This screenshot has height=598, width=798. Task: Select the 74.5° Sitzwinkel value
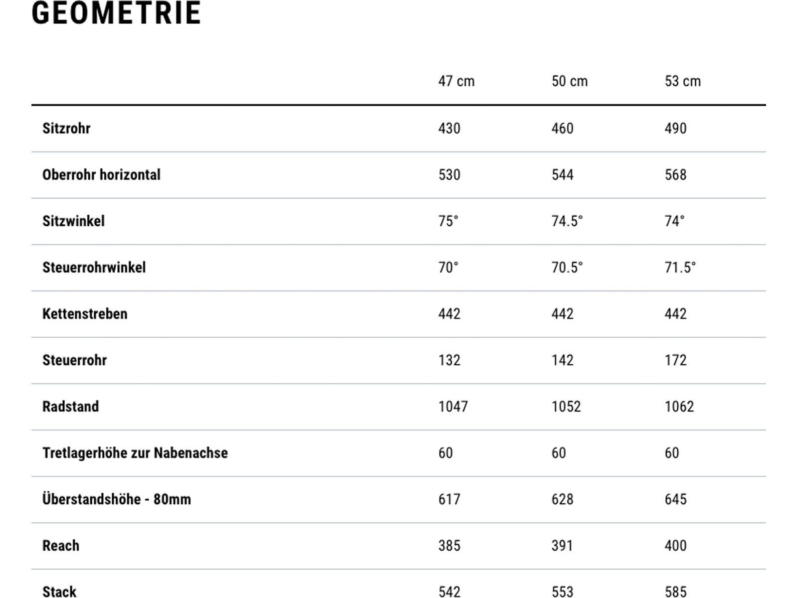pos(567,221)
